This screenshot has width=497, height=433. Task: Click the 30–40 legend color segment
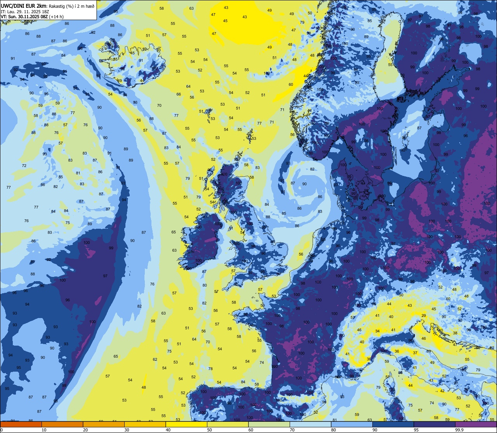point(145,424)
